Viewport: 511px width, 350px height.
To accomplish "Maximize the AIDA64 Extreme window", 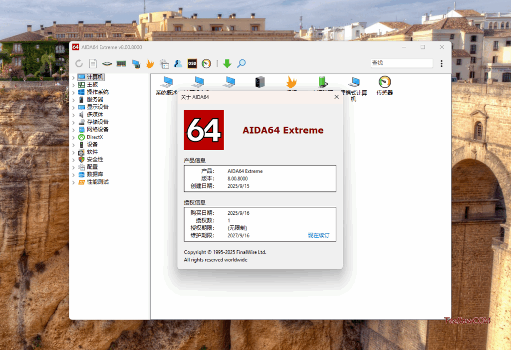I will coord(423,47).
